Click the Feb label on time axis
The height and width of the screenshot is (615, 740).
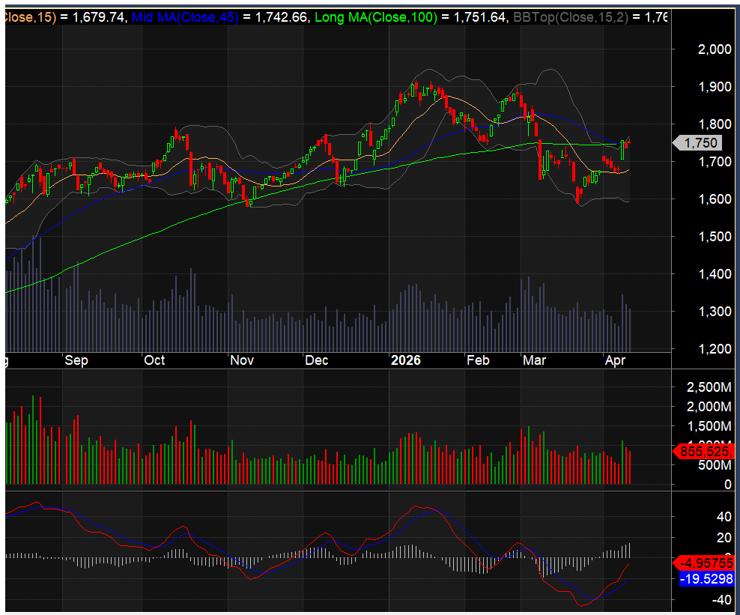coord(478,360)
